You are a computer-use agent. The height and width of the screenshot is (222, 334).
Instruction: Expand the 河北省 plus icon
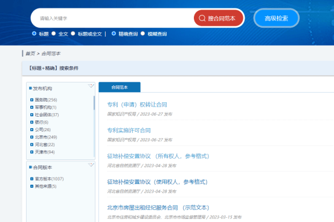tap(32, 144)
